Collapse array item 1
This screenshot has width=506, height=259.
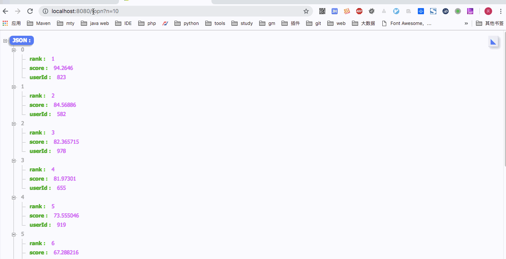14,87
